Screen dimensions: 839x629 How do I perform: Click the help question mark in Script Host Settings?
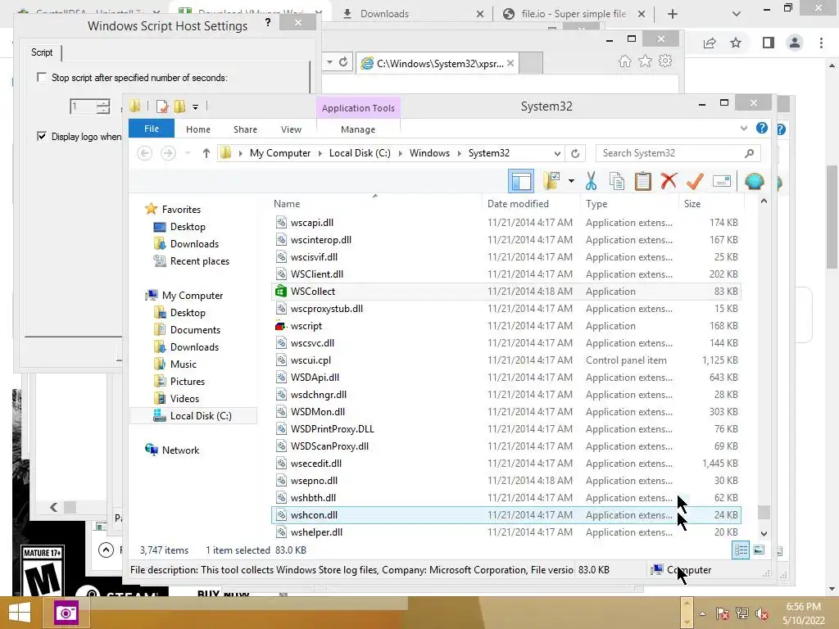coord(268,22)
